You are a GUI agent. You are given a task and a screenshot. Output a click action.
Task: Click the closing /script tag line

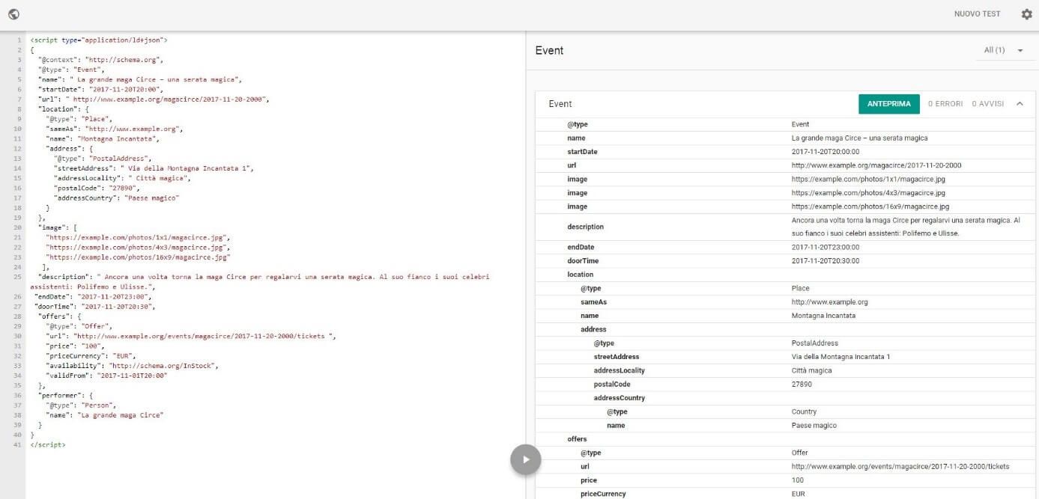pyautogui.click(x=48, y=444)
